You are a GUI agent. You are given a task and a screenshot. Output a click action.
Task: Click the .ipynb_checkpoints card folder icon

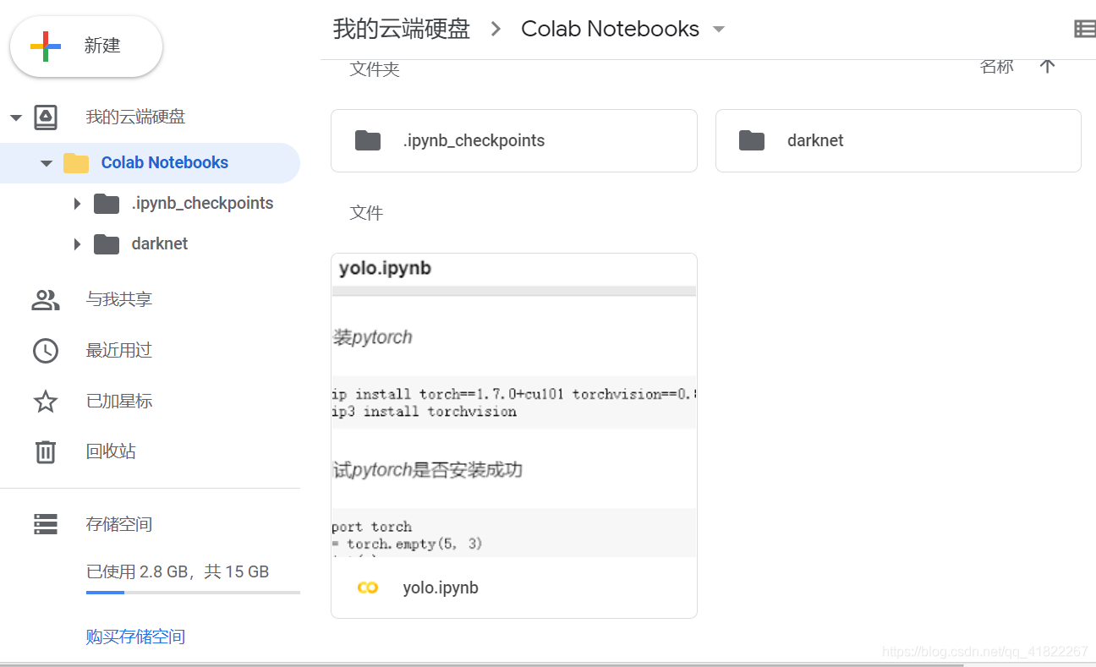click(x=368, y=140)
